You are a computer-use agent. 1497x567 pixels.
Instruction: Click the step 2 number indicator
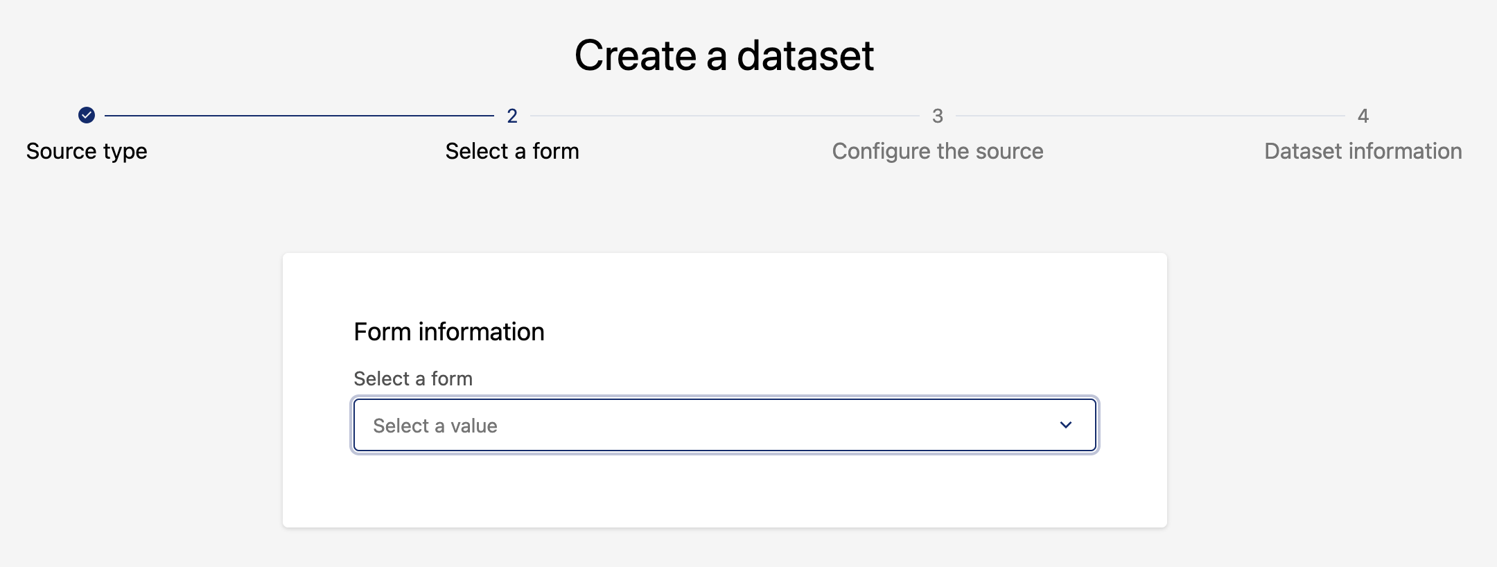512,116
